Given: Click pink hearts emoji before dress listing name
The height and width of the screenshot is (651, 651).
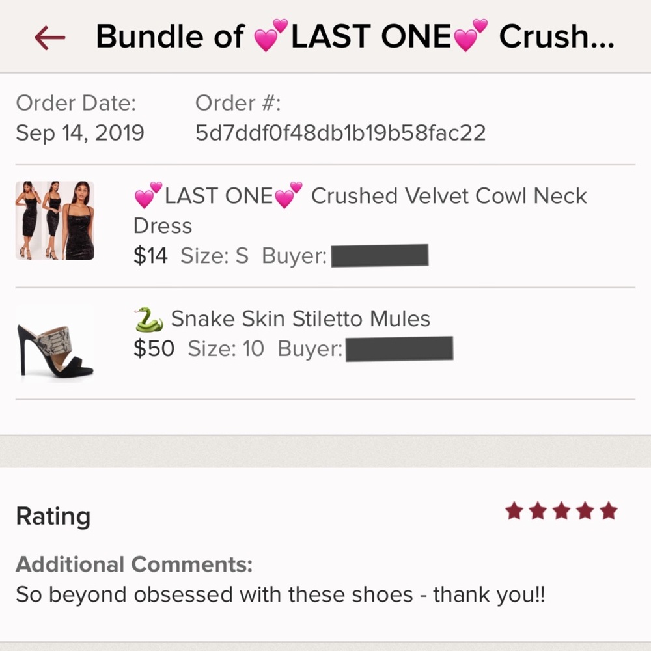Looking at the screenshot, I should (148, 194).
